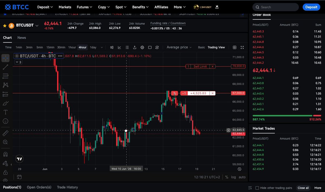Click the blue Deposit button
Image resolution: width=325 pixels, height=192 pixels.
click(x=311, y=7)
